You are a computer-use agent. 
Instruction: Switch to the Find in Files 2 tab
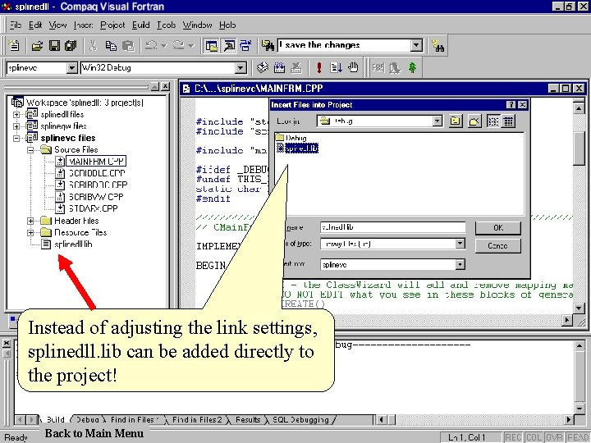[x=197, y=420]
